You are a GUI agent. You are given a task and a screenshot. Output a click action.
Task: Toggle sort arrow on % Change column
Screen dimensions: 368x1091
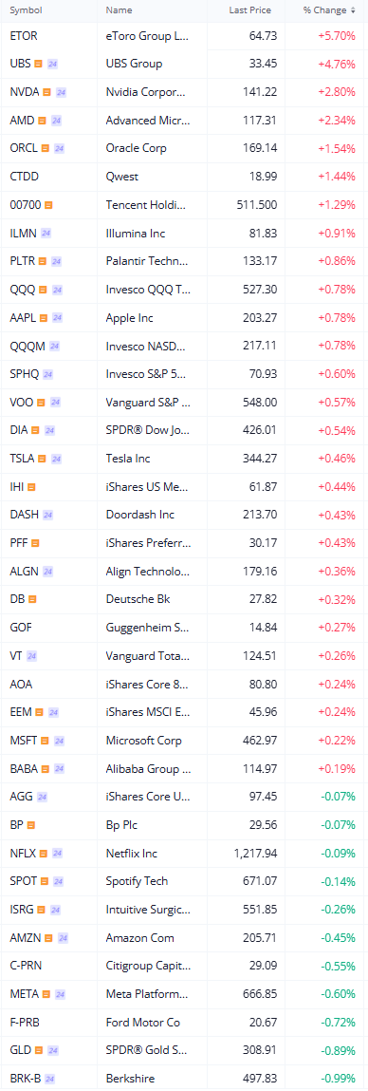[x=354, y=10]
